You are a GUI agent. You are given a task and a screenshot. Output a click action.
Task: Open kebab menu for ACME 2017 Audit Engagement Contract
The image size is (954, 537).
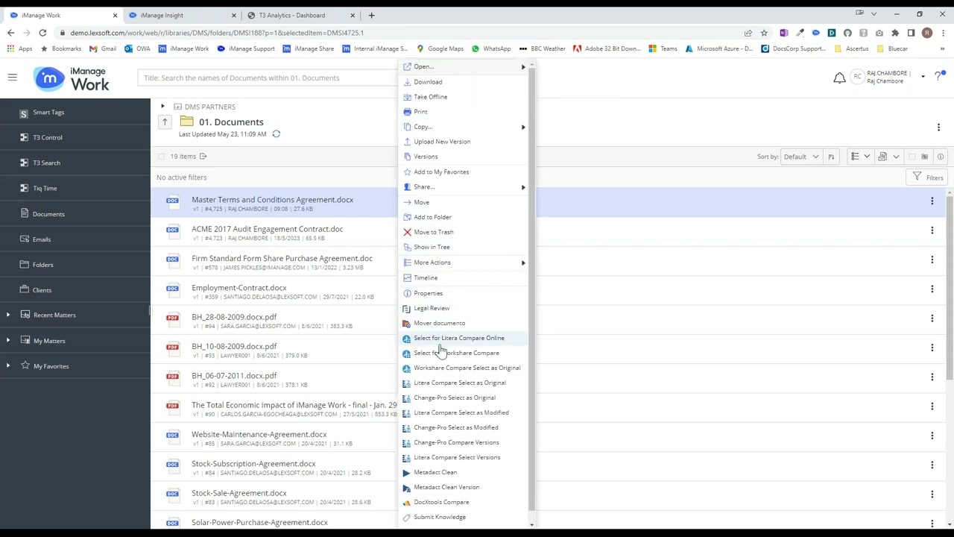pos(932,230)
